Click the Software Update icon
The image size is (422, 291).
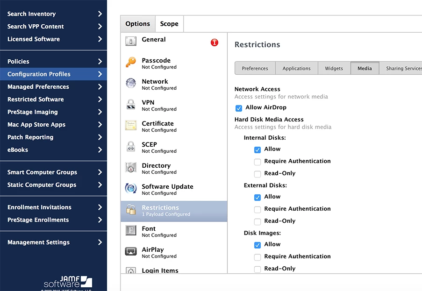131,188
